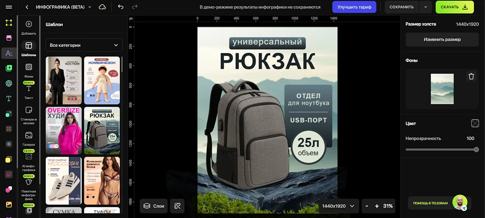Screen dimensions: 485x218
Task: Expand the canvas size 1440x1920 dropdown
Action: click(338, 206)
